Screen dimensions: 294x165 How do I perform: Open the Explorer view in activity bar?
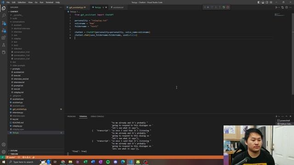[x=4, y=8]
